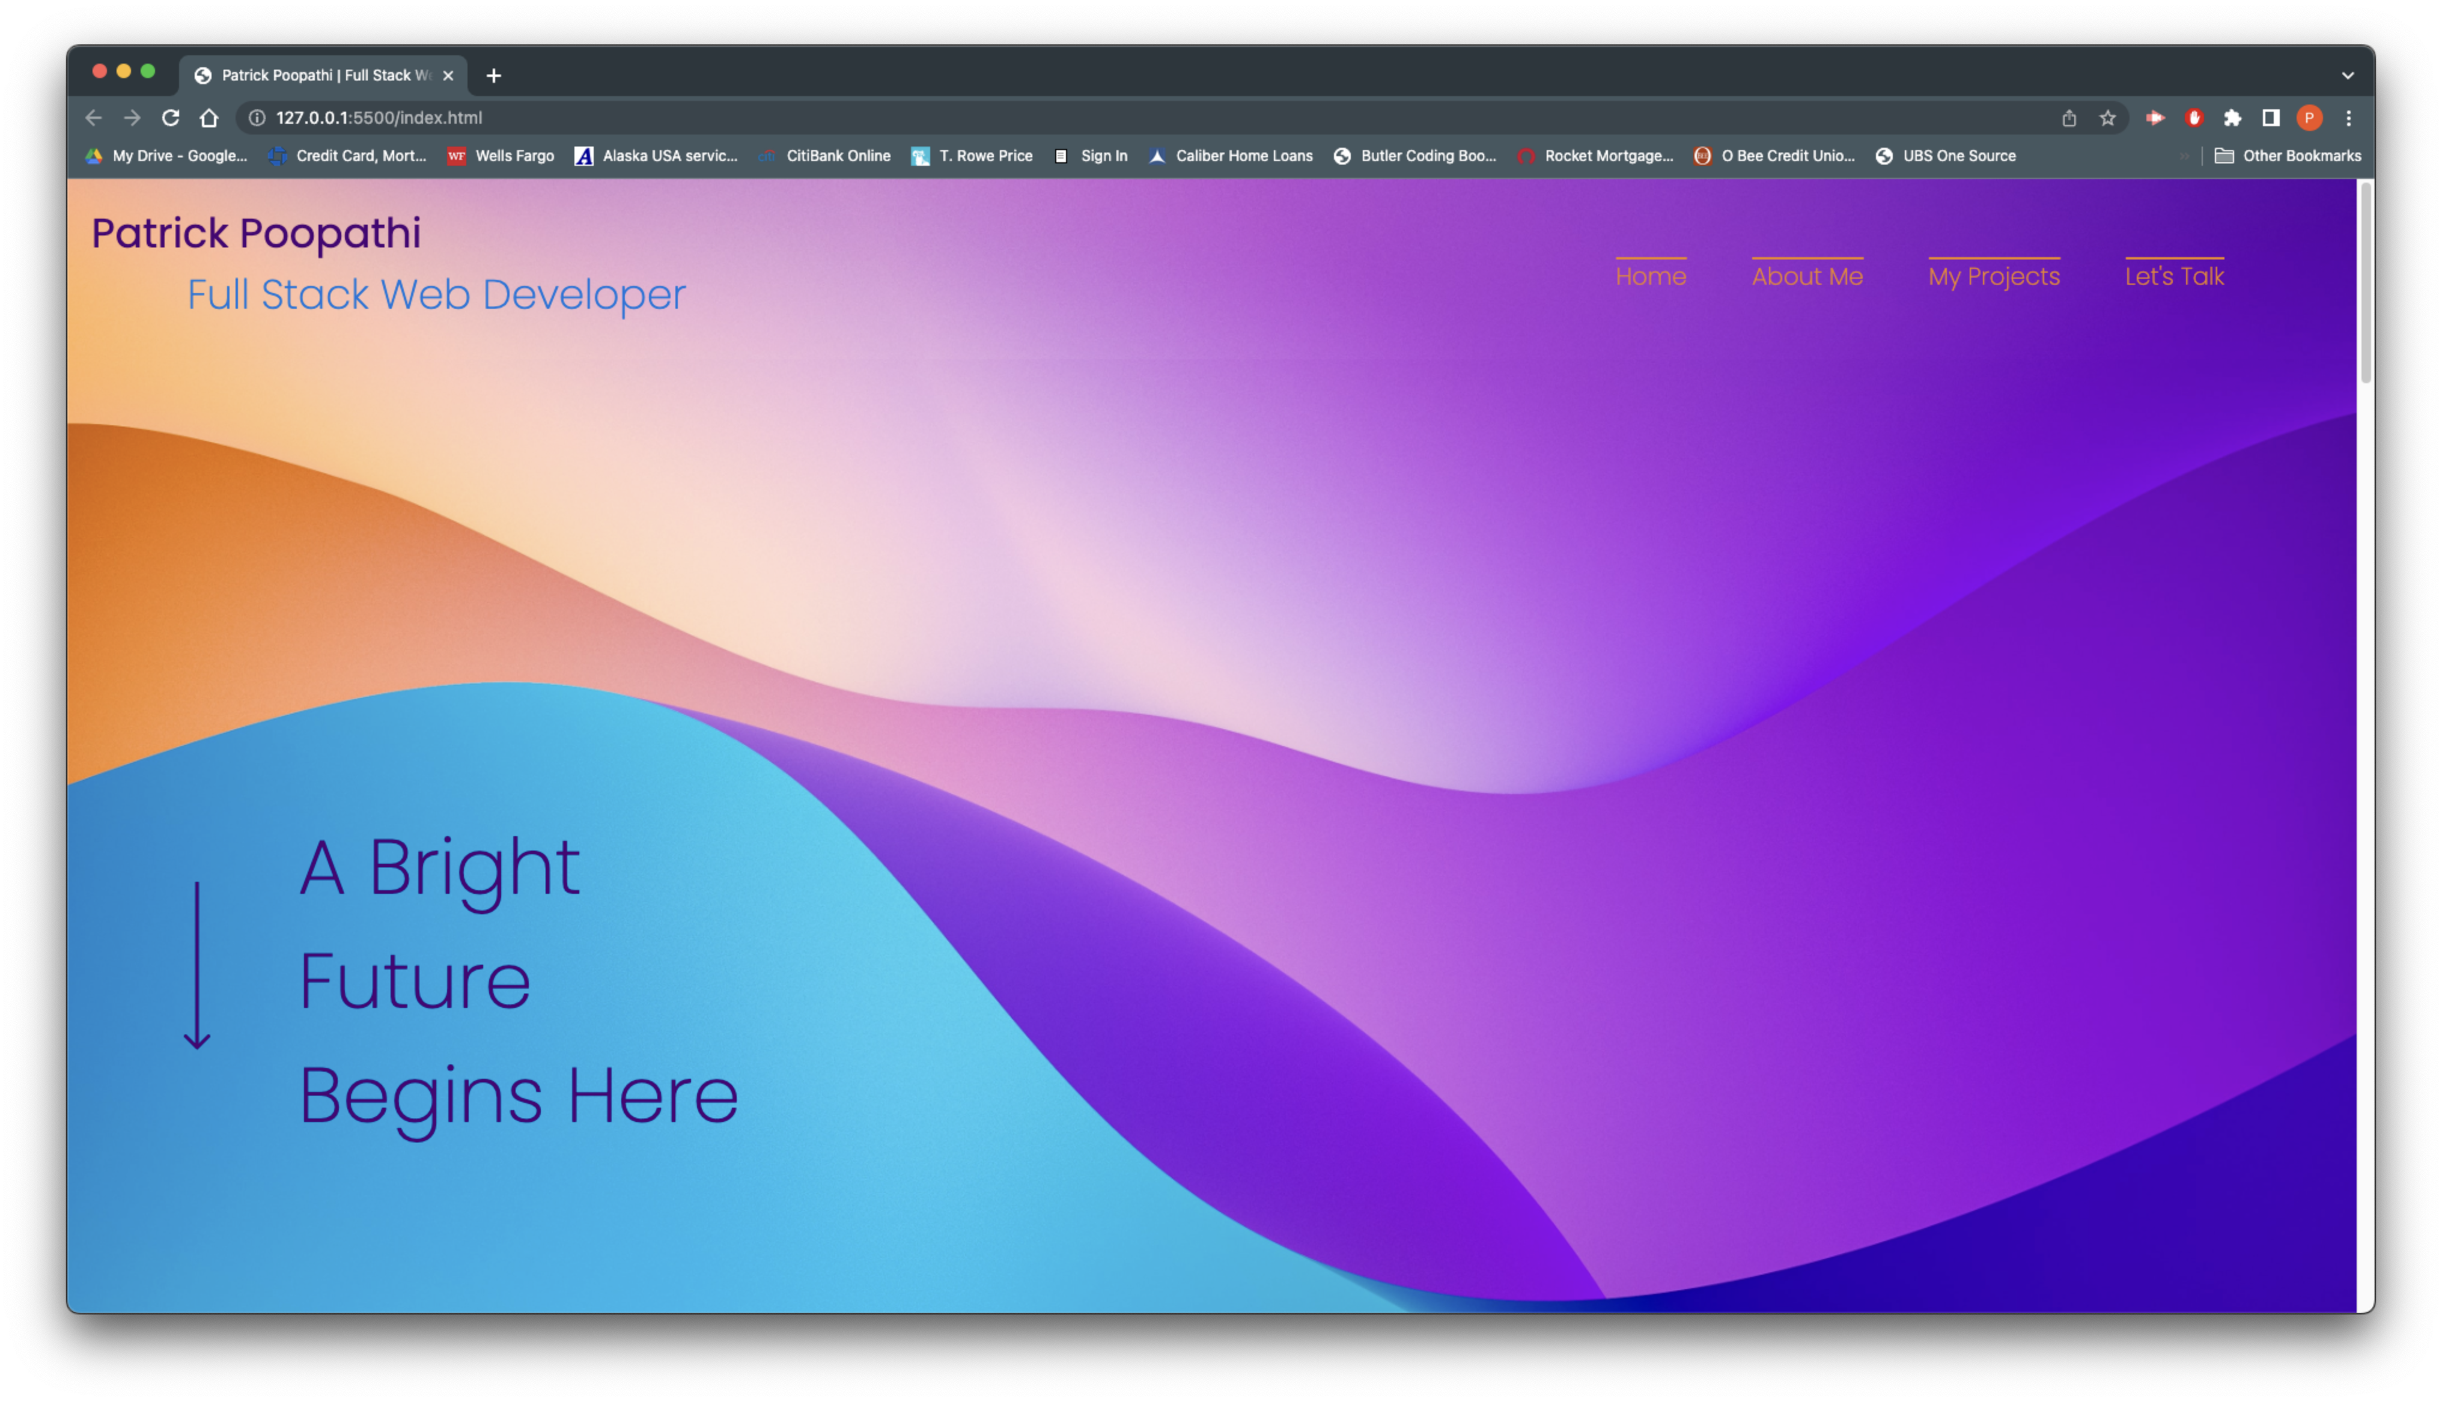The height and width of the screenshot is (1402, 2442).
Task: Open Alaska USA servic... bookmark
Action: coord(656,156)
